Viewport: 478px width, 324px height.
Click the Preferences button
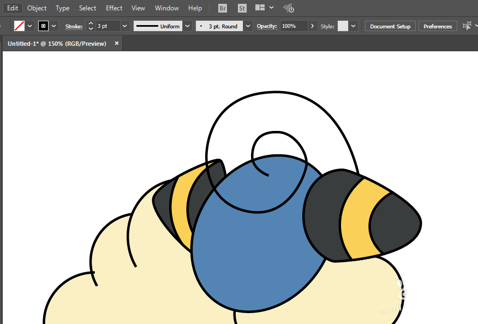[438, 27]
